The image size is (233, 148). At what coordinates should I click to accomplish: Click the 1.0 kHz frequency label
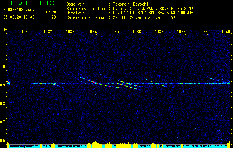click(x=3, y=67)
